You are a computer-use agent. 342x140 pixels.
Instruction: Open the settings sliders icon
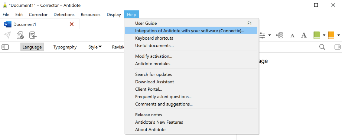pos(263,35)
